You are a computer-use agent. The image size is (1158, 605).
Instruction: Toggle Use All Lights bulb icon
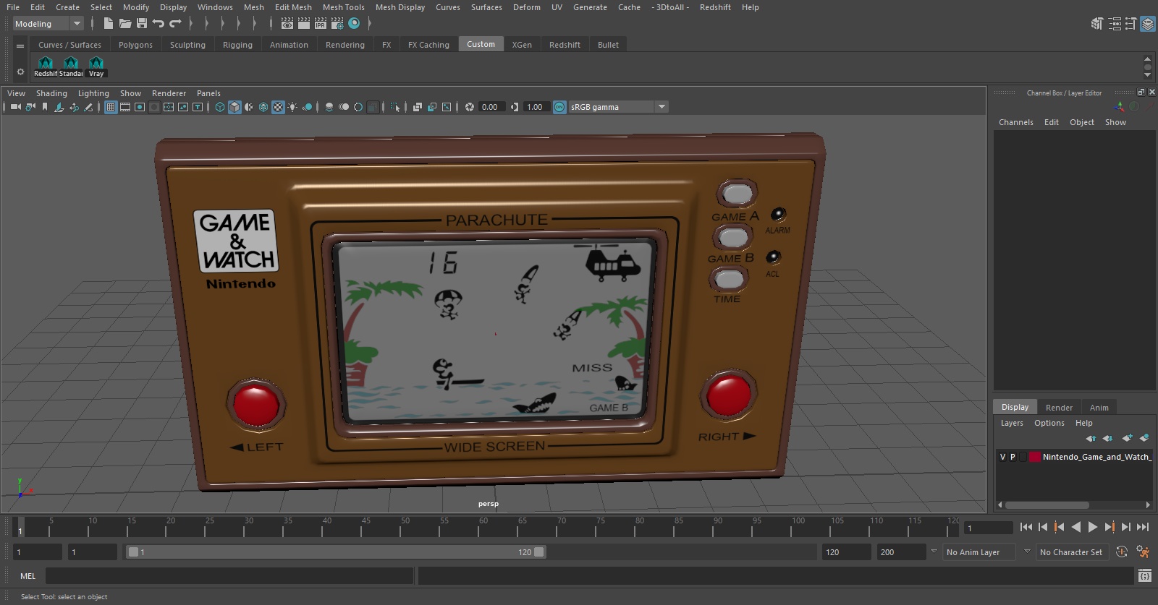click(292, 107)
